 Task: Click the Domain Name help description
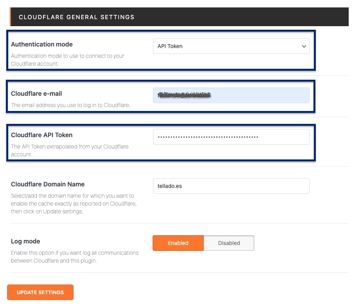[x=74, y=204]
